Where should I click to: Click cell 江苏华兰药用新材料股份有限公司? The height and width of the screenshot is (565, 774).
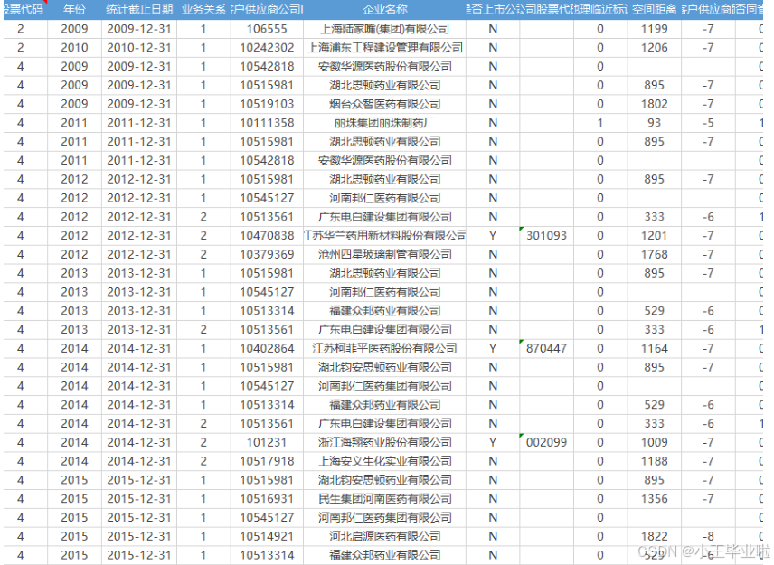pos(384,236)
